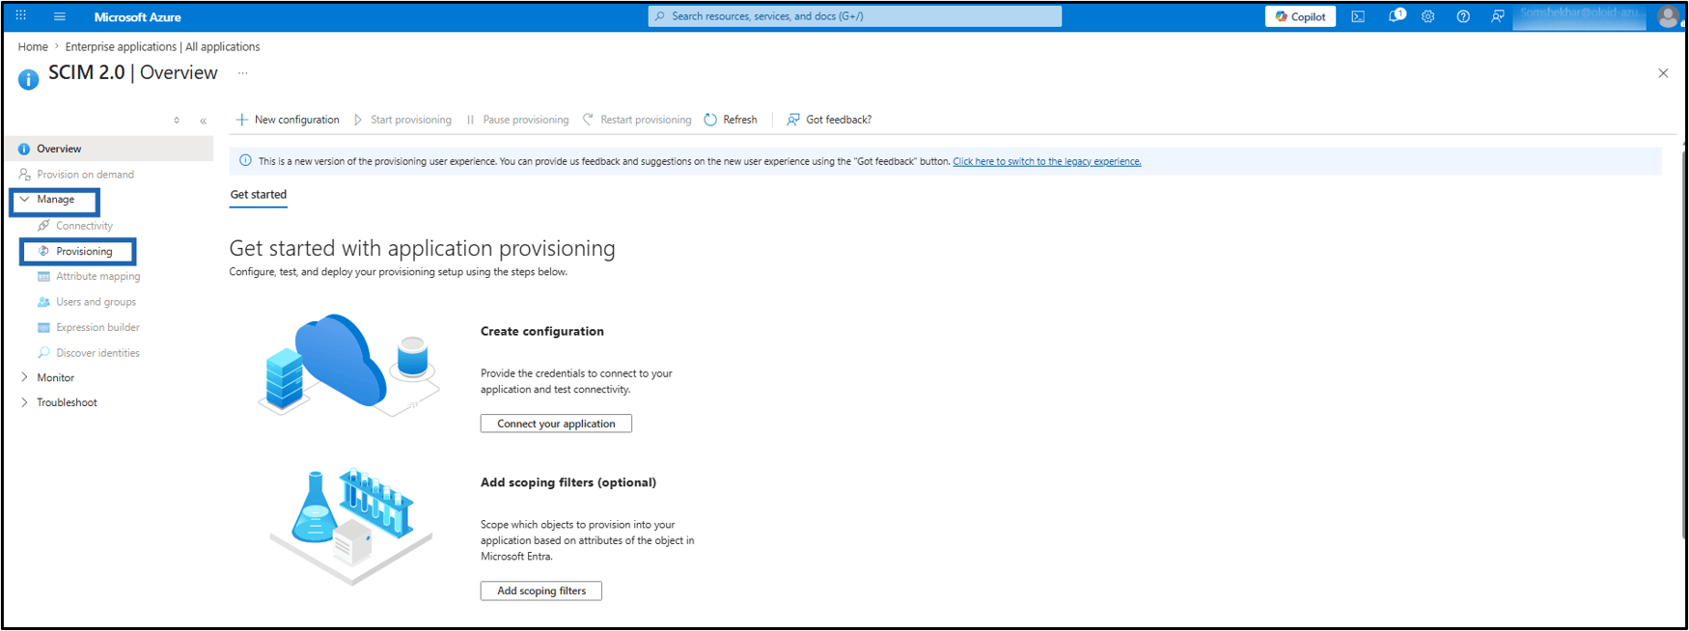Click the cloud servers illustration

[349, 365]
